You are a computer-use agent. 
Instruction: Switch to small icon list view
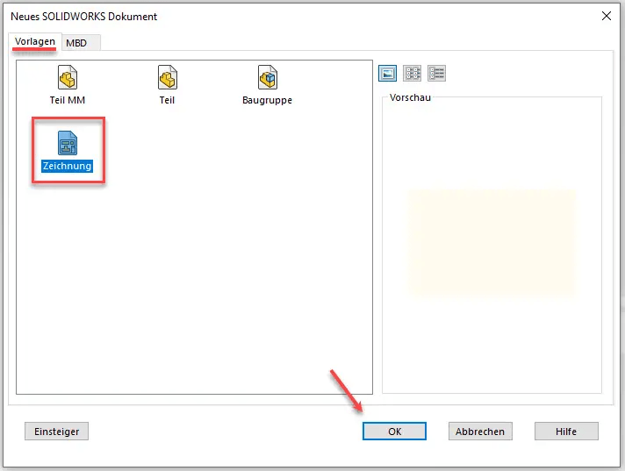(412, 74)
